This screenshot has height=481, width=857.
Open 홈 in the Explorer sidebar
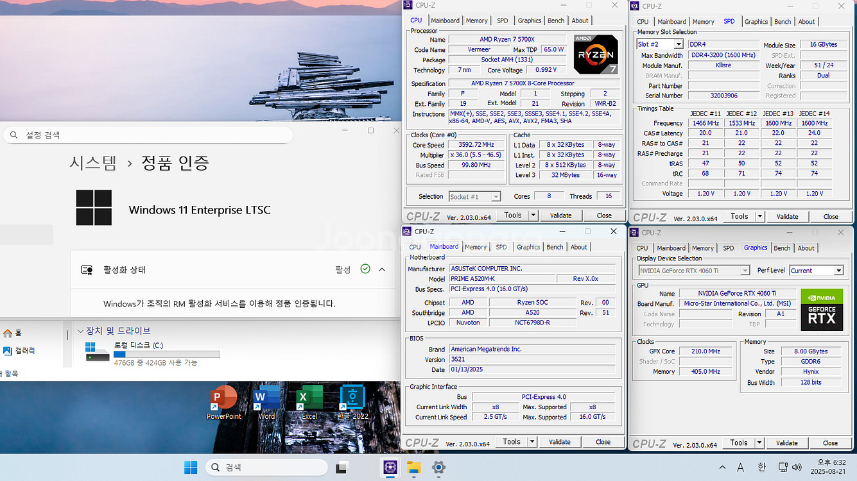pyautogui.click(x=13, y=333)
